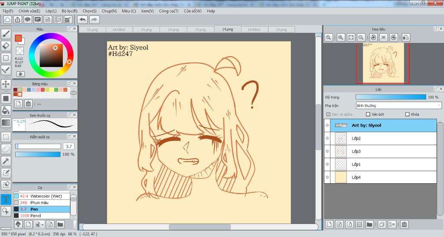Undock the Màu color panel

(x=69, y=29)
